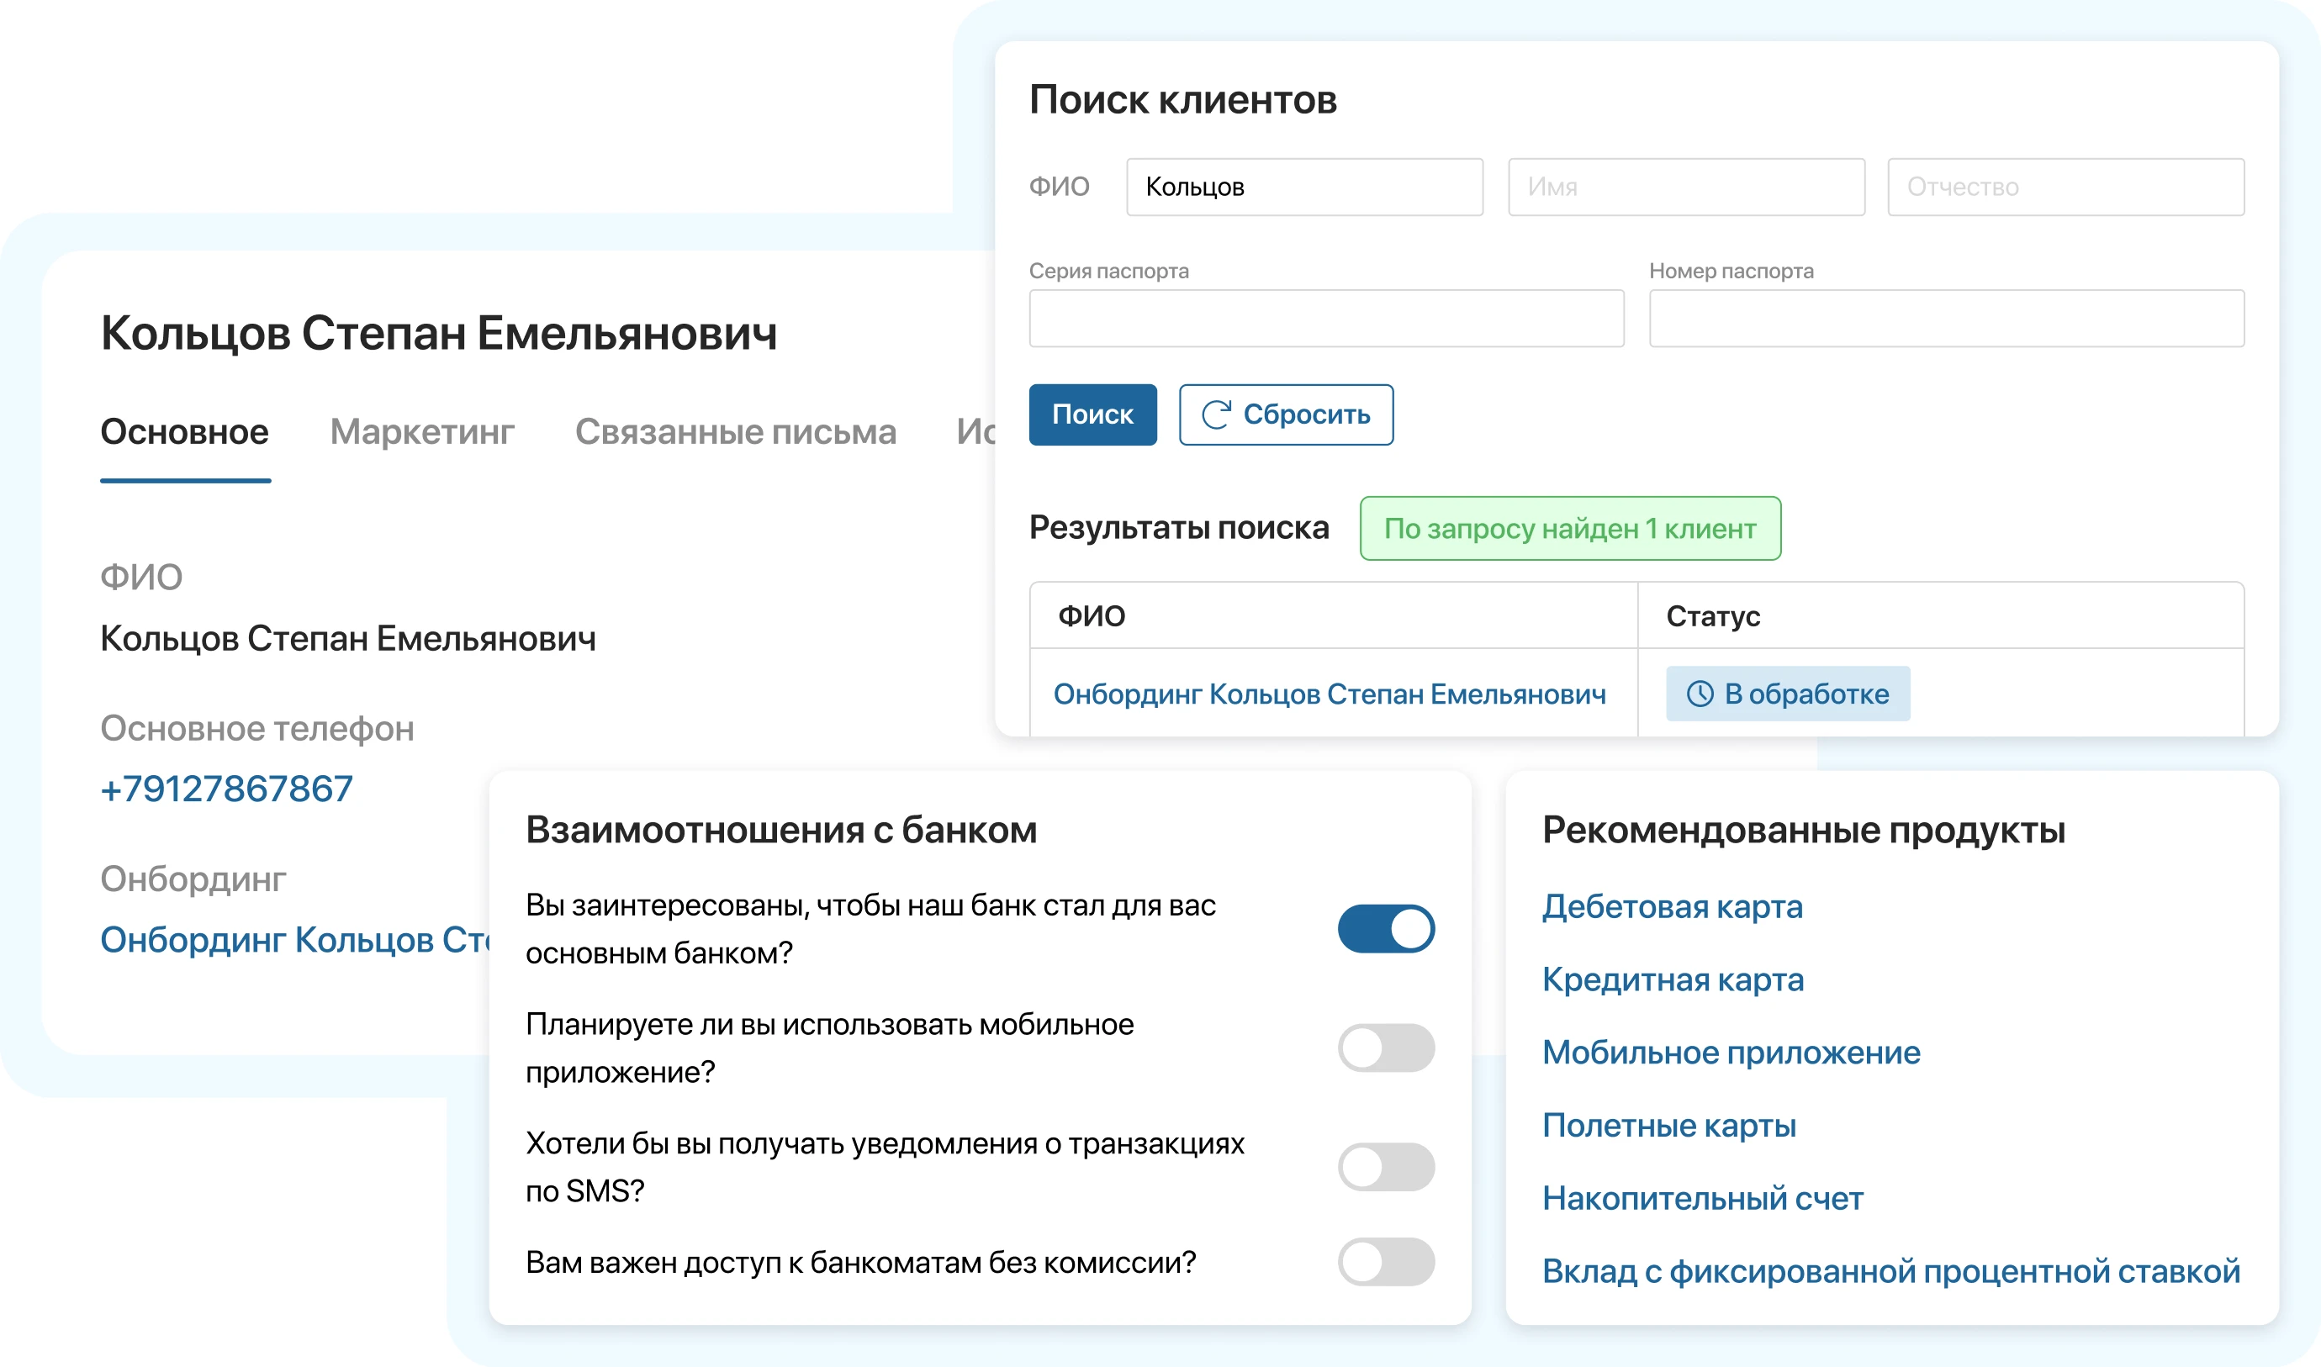
Task: Click the phone number +79127867867
Action: tap(225, 788)
